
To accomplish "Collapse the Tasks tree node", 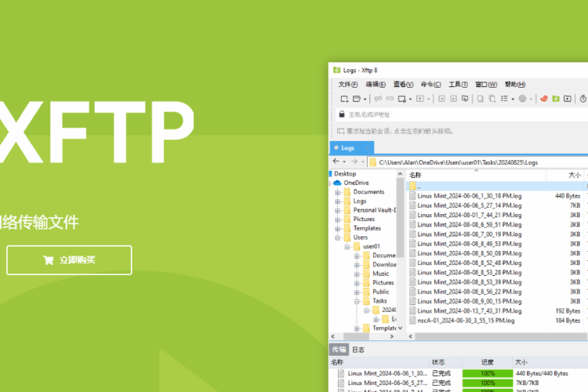I will pos(357,301).
